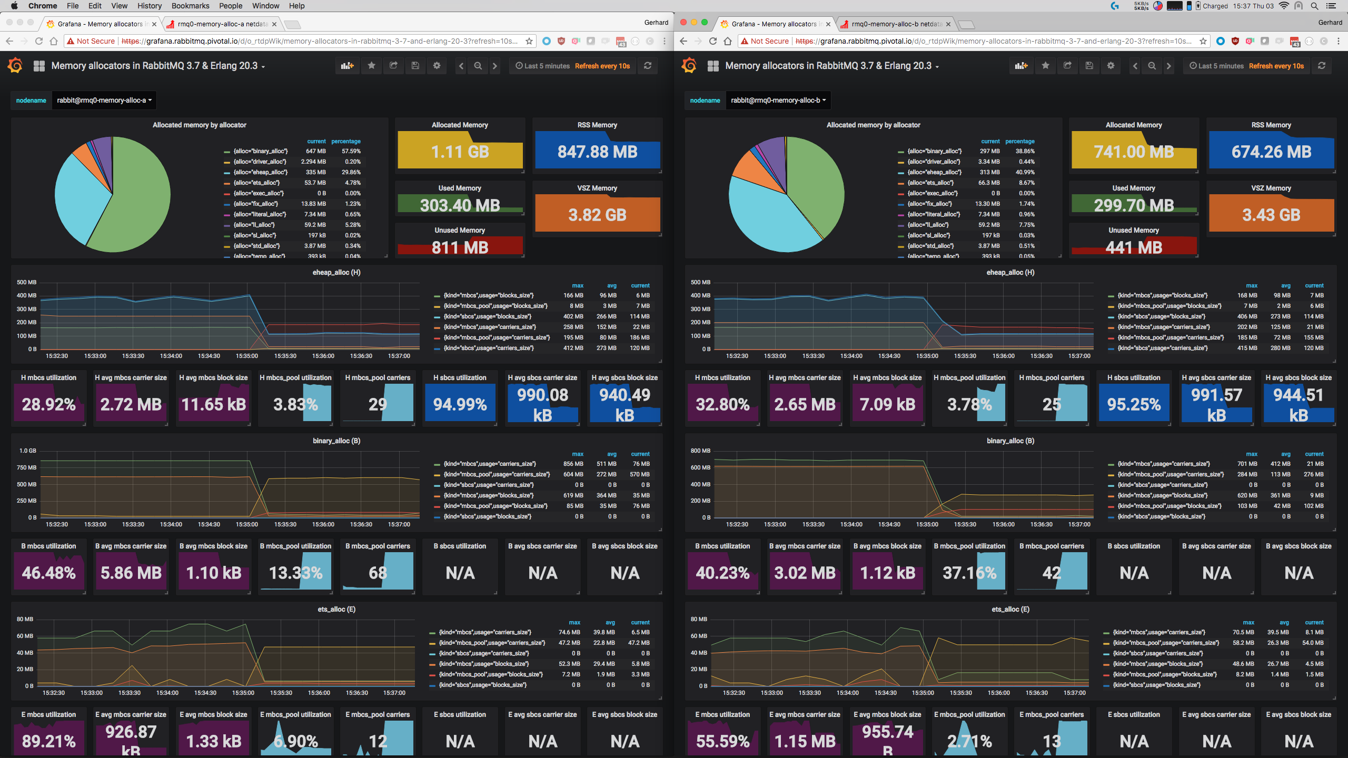
Task: Sort right pie legend by percentage column
Action: 1019,141
